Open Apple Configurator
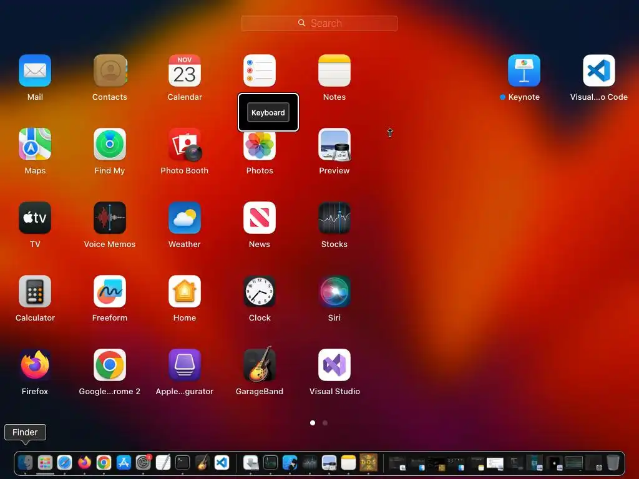 pyautogui.click(x=185, y=364)
